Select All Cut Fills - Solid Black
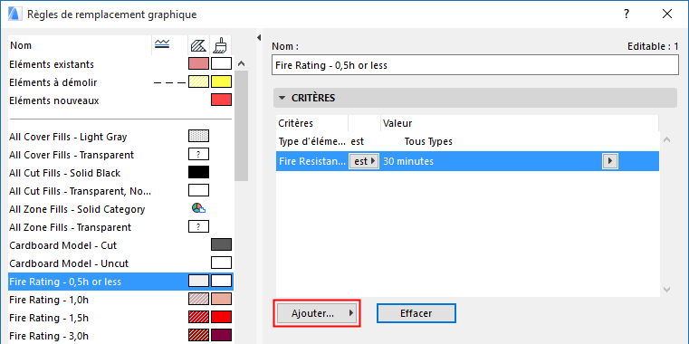689x344 pixels. click(x=120, y=173)
